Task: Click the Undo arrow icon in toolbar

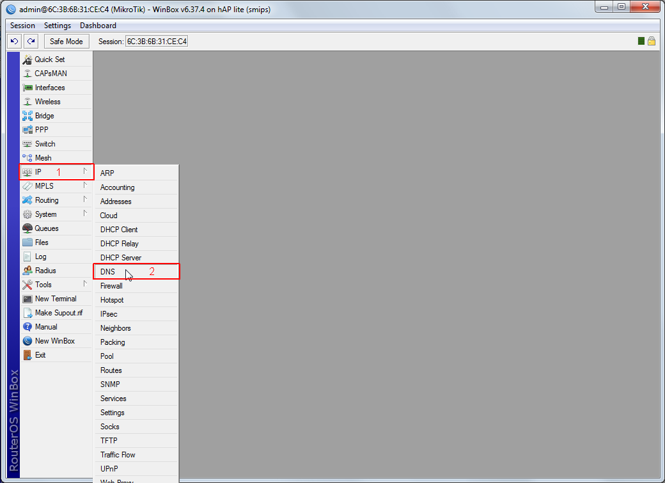Action: click(x=14, y=42)
